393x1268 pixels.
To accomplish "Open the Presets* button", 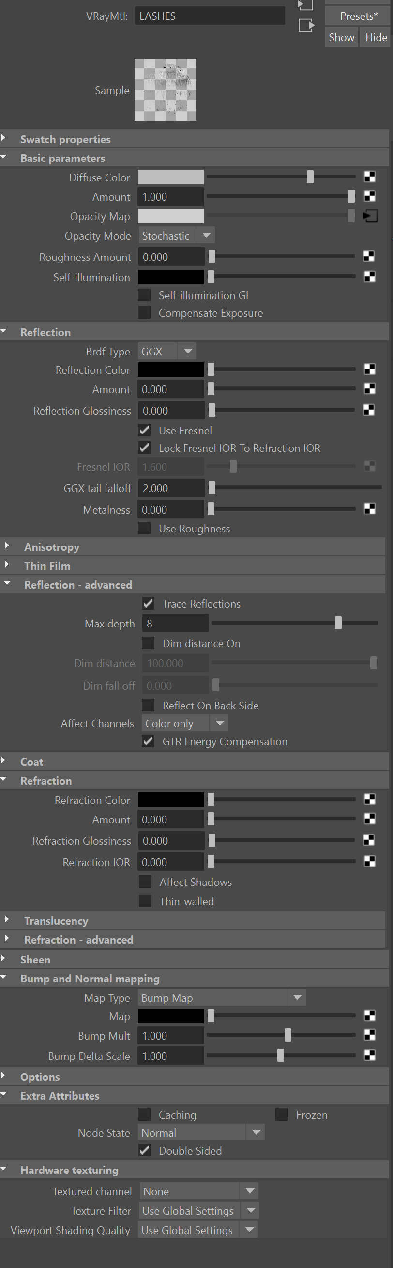I will point(359,16).
